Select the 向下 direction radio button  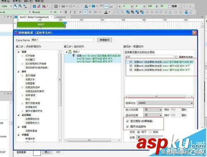tap(138, 132)
